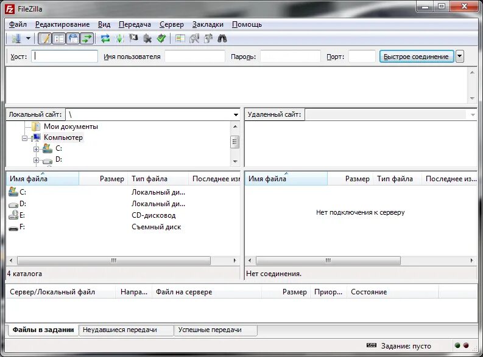Click the green activity indicator in status bar
This screenshot has width=483, height=357.
coord(457,345)
